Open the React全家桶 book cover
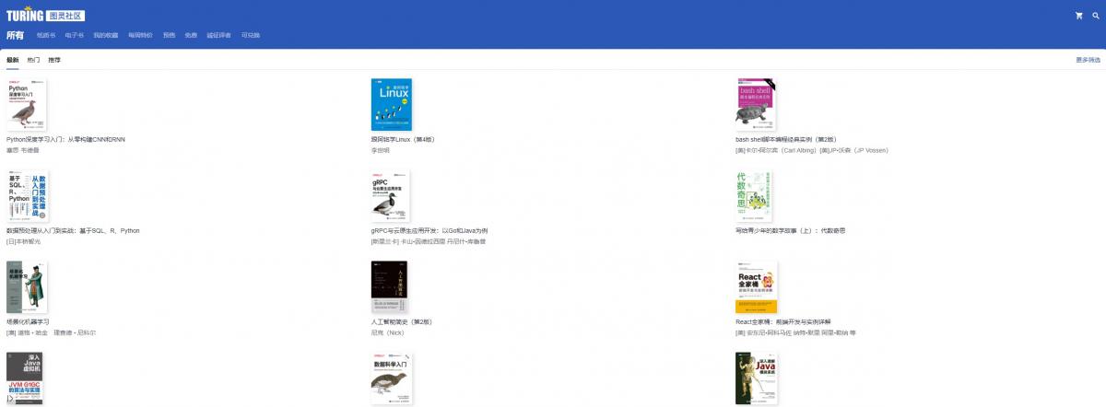The width and height of the screenshot is (1106, 407). (756, 287)
